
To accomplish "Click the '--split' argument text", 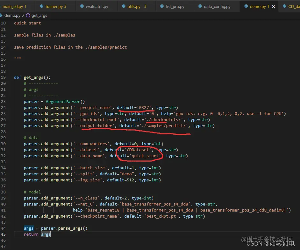I will pyautogui.click(x=84, y=174).
